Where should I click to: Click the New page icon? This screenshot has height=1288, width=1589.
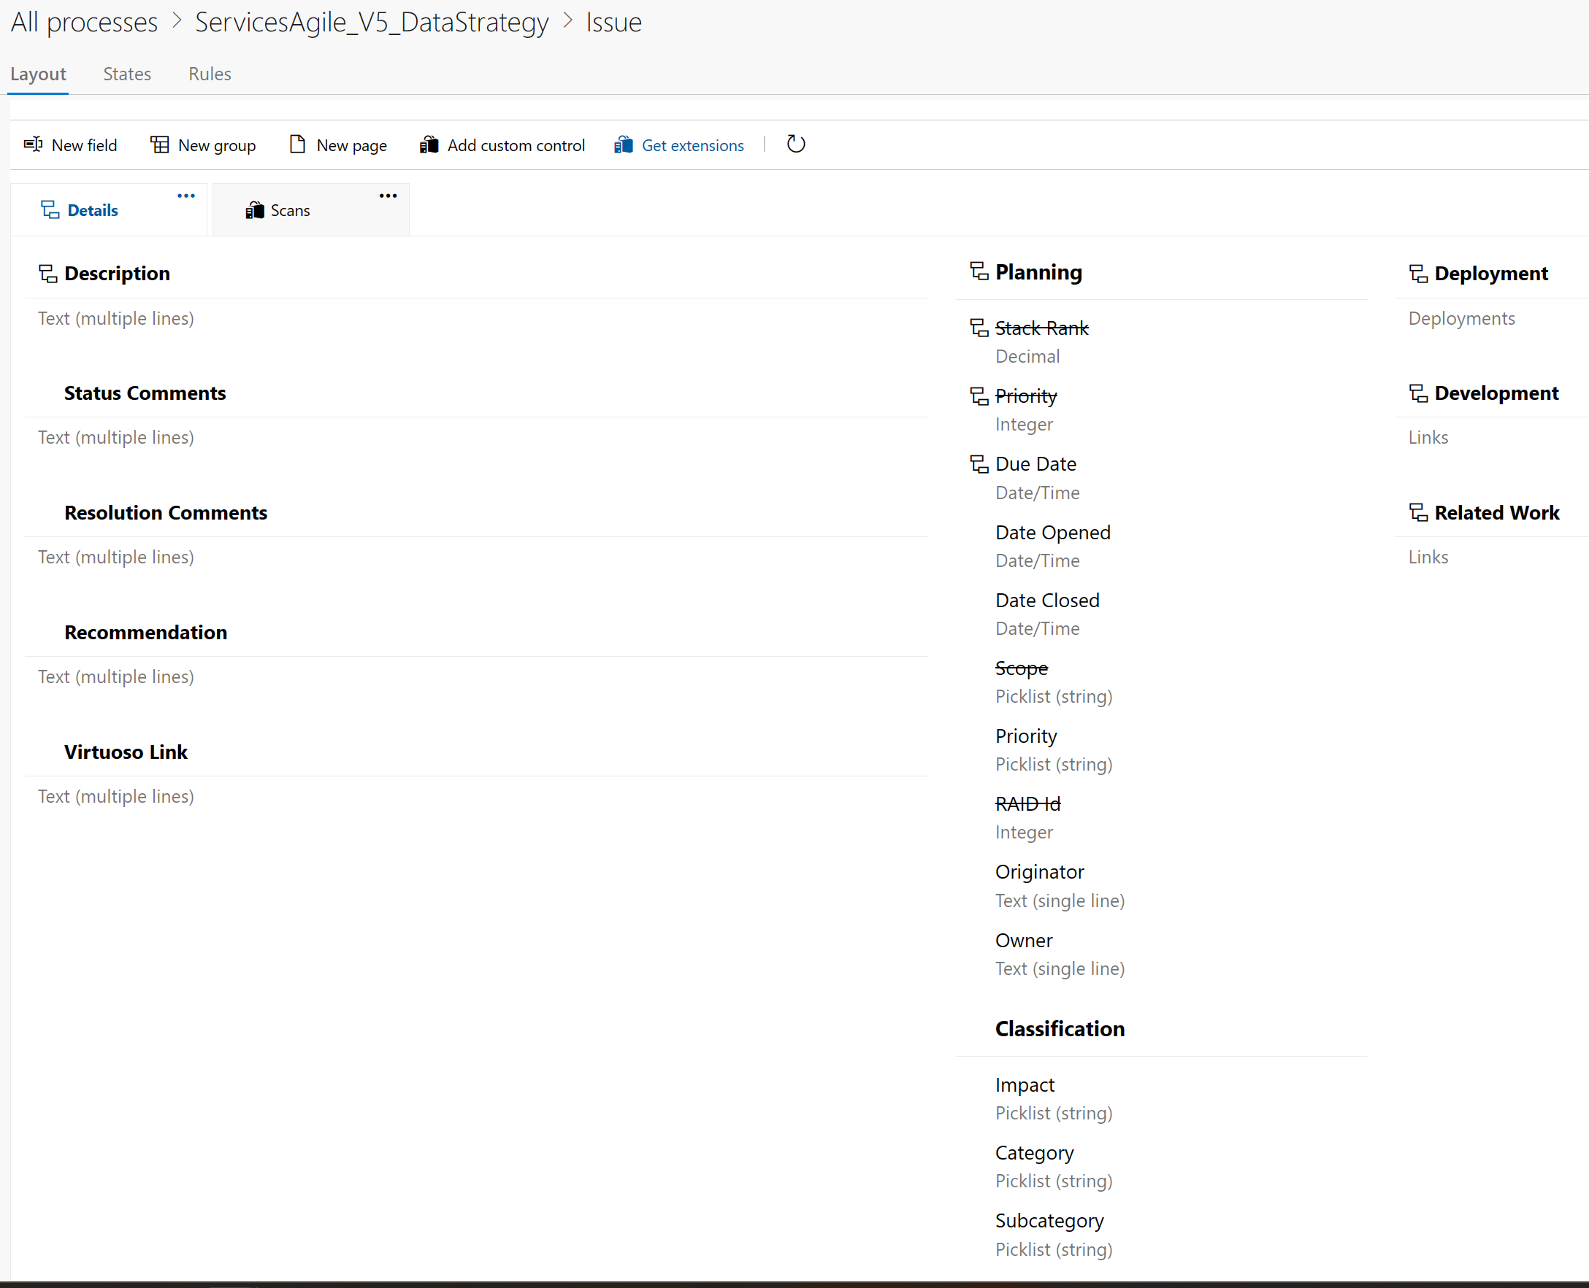pos(297,144)
